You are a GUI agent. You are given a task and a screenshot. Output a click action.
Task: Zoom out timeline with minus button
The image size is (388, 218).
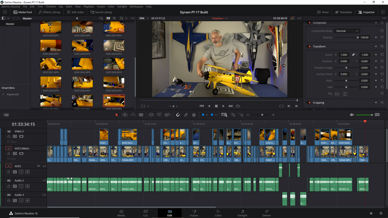pyautogui.click(x=248, y=115)
